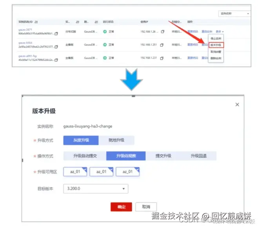The width and height of the screenshot is (258, 227).
Task: Open the gauss-b564 instance link
Action: [x=25, y=43]
